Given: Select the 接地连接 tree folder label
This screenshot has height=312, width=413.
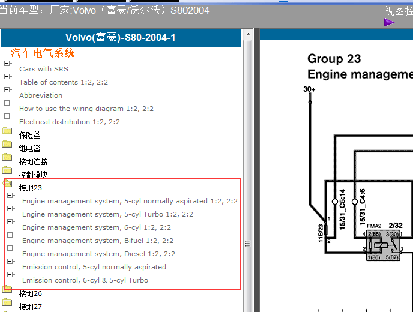Looking at the screenshot, I should tap(34, 161).
